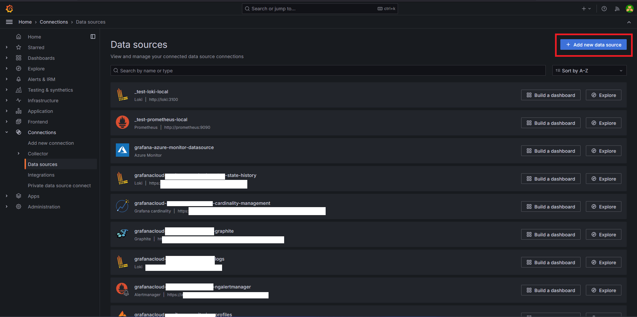Open the news feed RSS icon
Screen dimensions: 637x317
click(617, 9)
